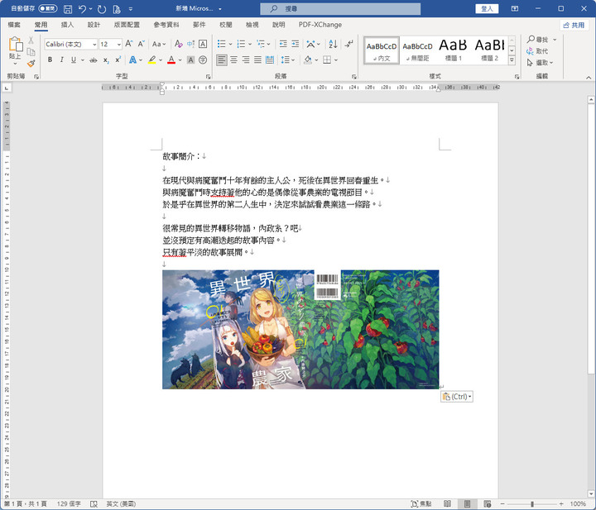596x510 pixels.
Task: Decrease paragraph indent
Action: click(x=283, y=44)
